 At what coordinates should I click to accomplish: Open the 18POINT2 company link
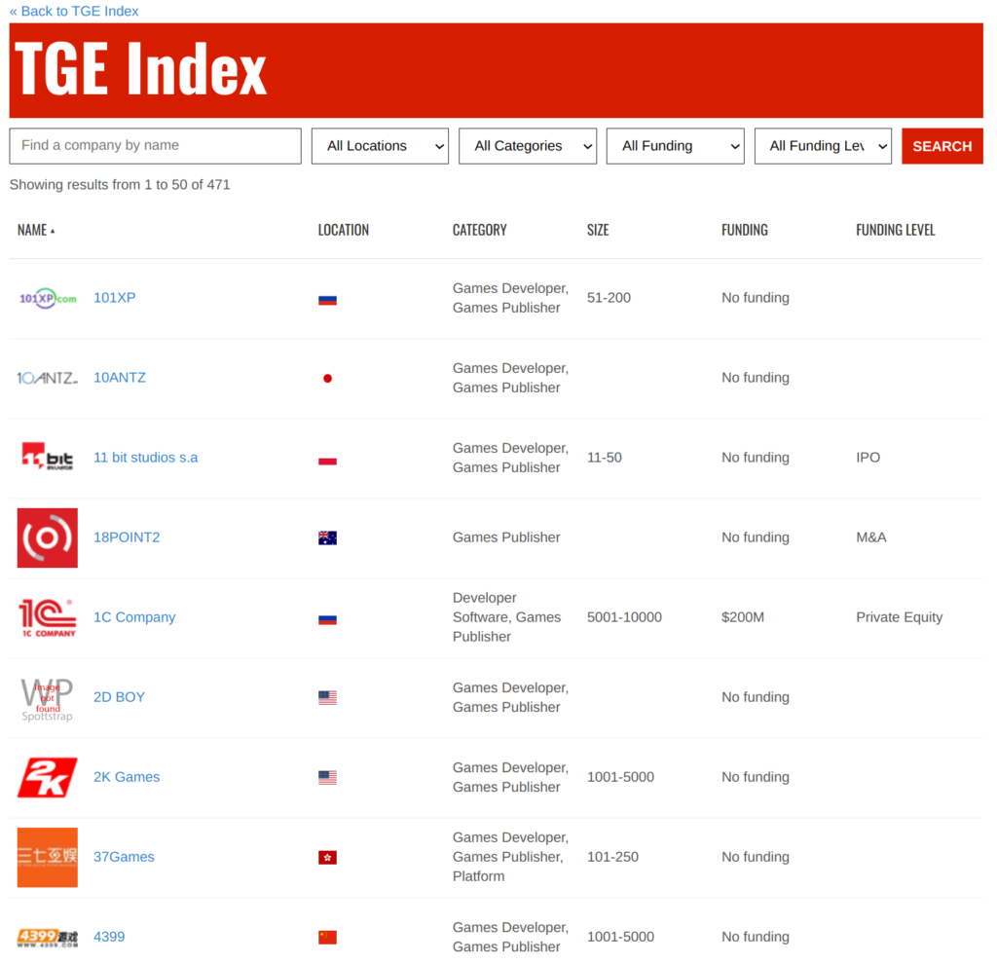[127, 537]
